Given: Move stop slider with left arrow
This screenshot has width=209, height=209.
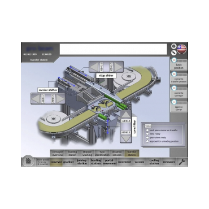Looking at the screenshot, I should 94,67.
